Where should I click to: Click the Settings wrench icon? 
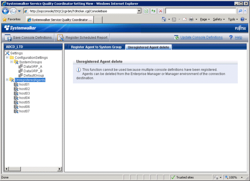7,53
